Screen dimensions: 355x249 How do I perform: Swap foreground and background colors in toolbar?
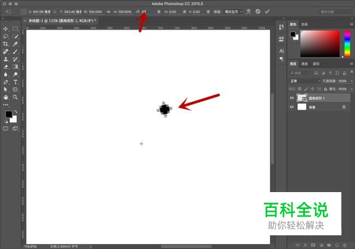[16, 112]
